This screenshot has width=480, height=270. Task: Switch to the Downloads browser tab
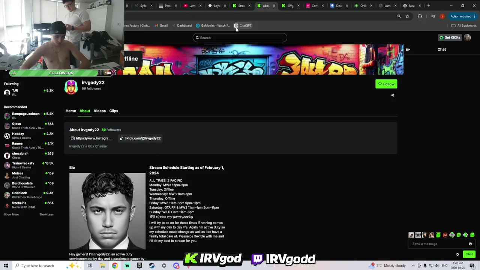tap(339, 6)
